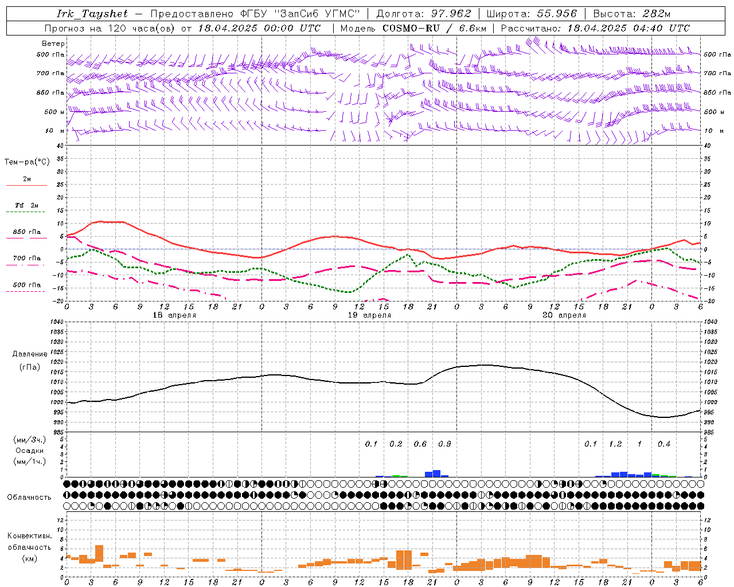Screen dimensions: 734x587
Task: Click the precipitation value 0.2
Action: [396, 444]
